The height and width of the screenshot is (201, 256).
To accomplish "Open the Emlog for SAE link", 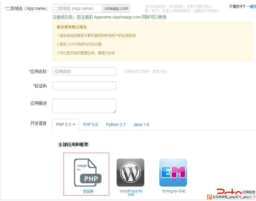I will pos(174,191).
